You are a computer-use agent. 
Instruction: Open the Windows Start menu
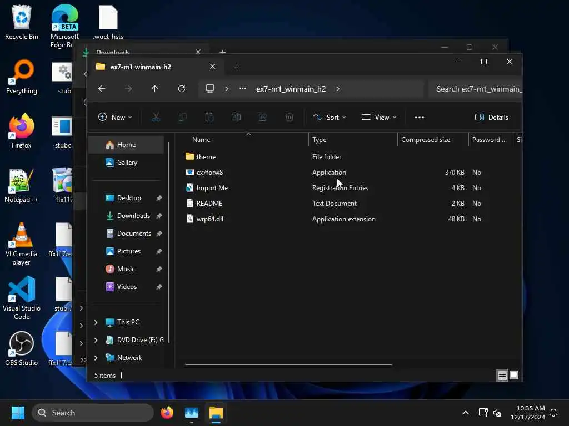(x=18, y=413)
